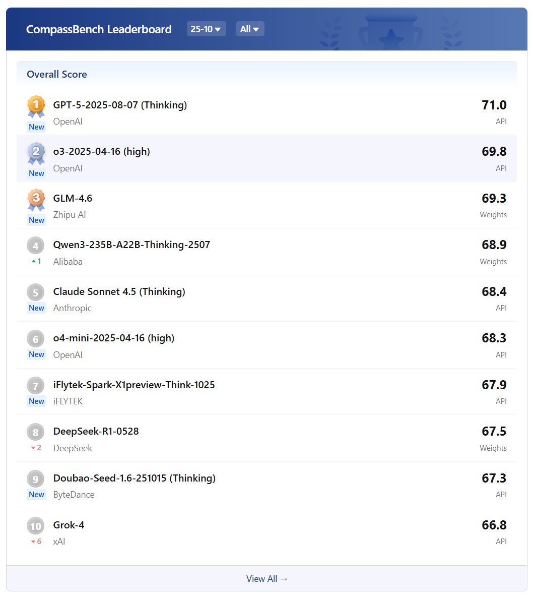The width and height of the screenshot is (533, 598).
Task: Click the 69.8 score value
Action: (494, 152)
